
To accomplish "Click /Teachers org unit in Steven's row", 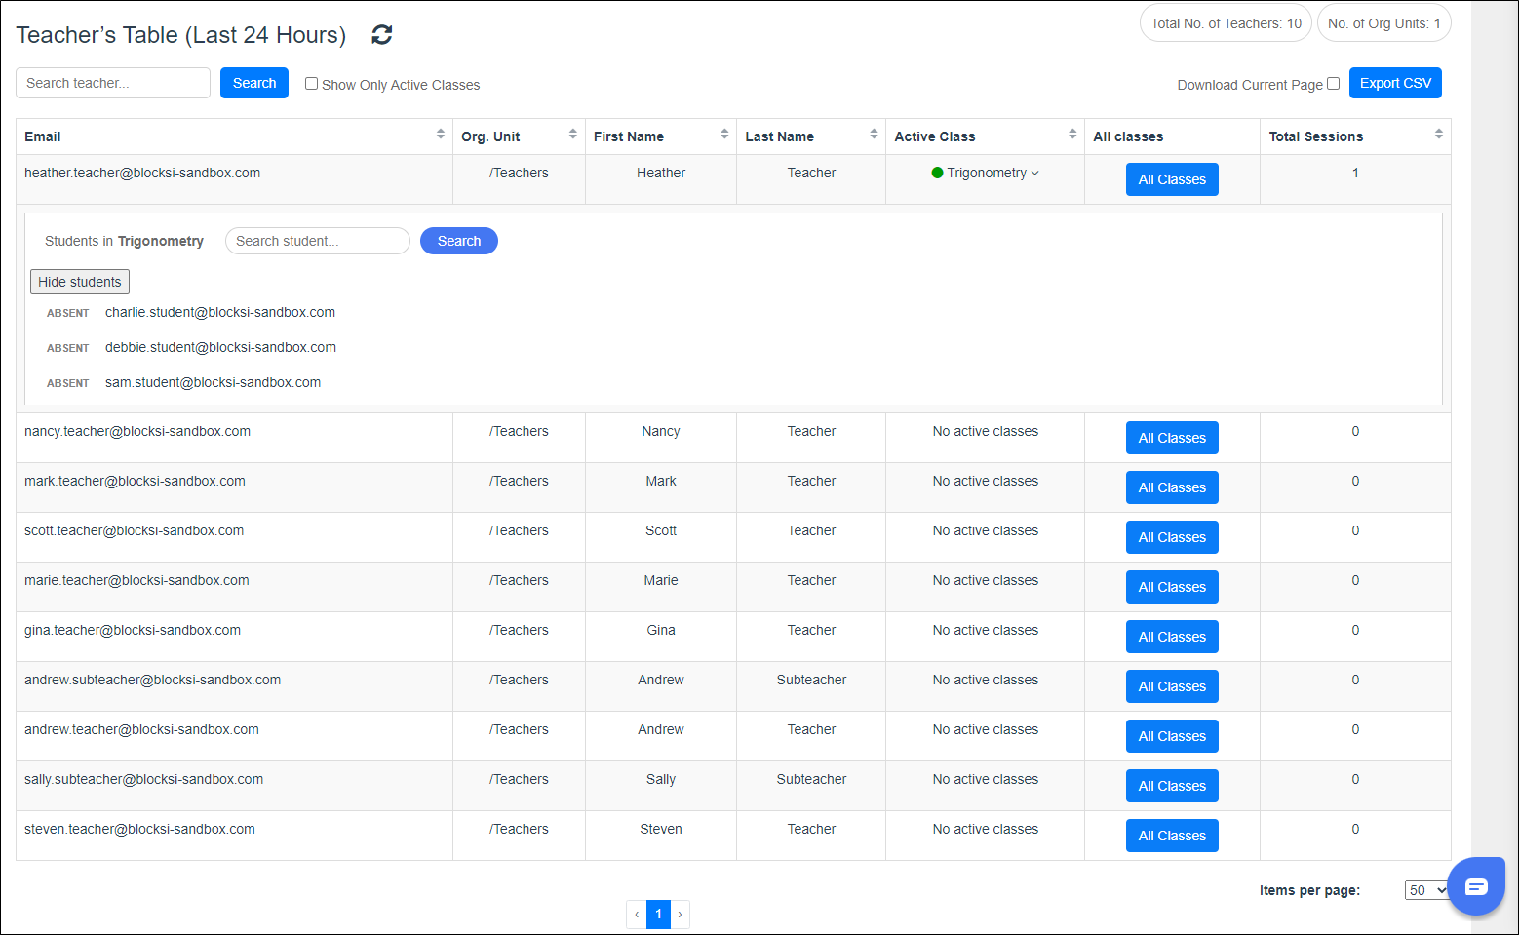I will coord(519,829).
